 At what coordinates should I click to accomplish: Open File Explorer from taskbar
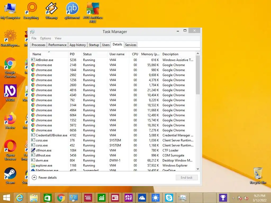(x=34, y=198)
